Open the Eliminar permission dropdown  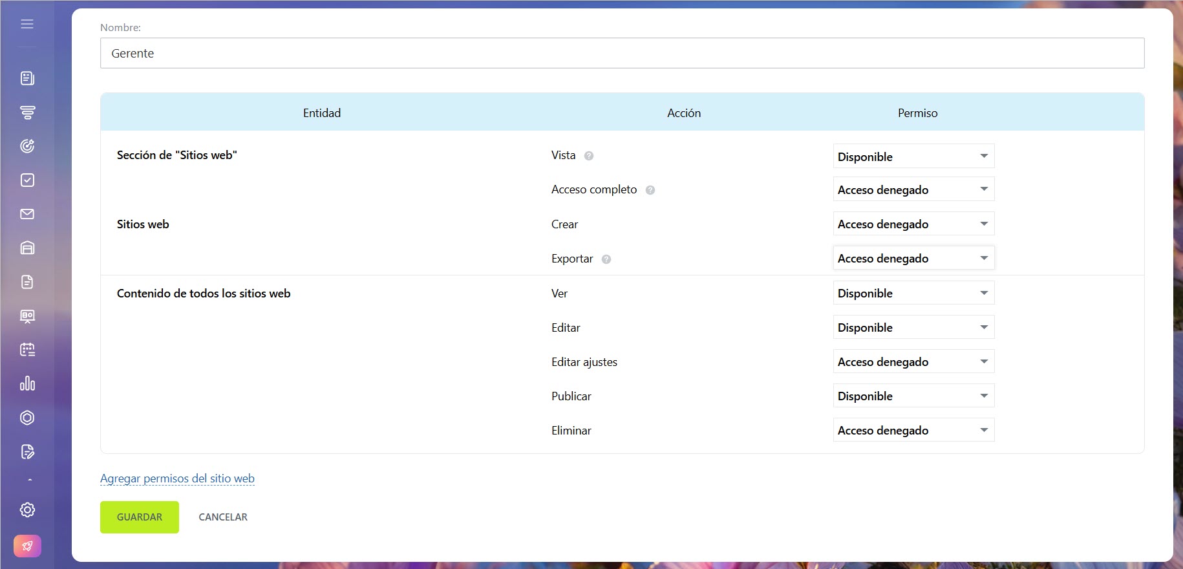(x=913, y=431)
